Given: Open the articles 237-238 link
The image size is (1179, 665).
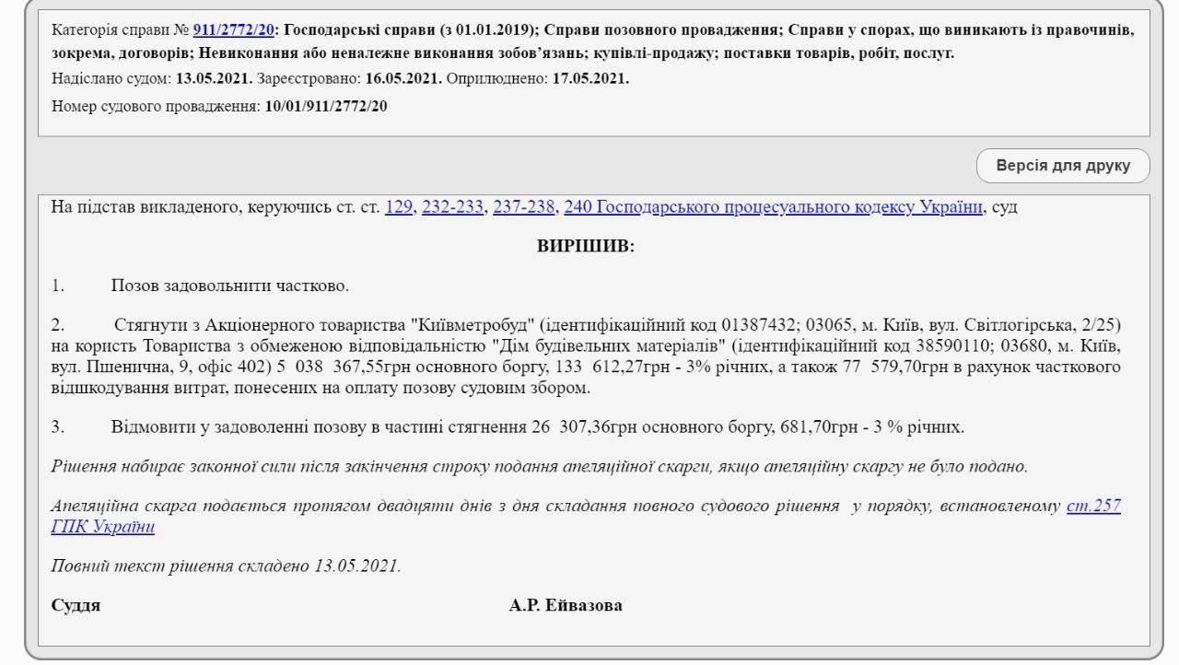Looking at the screenshot, I should pos(524,207).
